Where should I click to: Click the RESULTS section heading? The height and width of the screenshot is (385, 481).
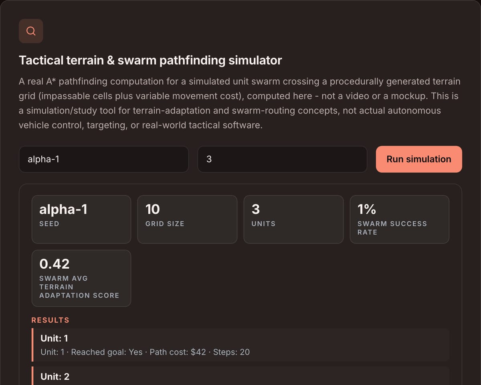[51, 320]
